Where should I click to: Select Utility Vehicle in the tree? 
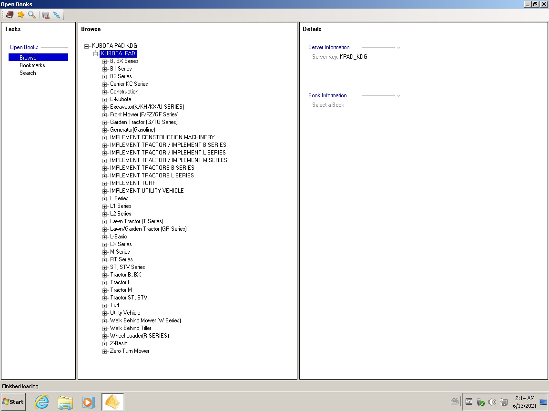tap(125, 313)
